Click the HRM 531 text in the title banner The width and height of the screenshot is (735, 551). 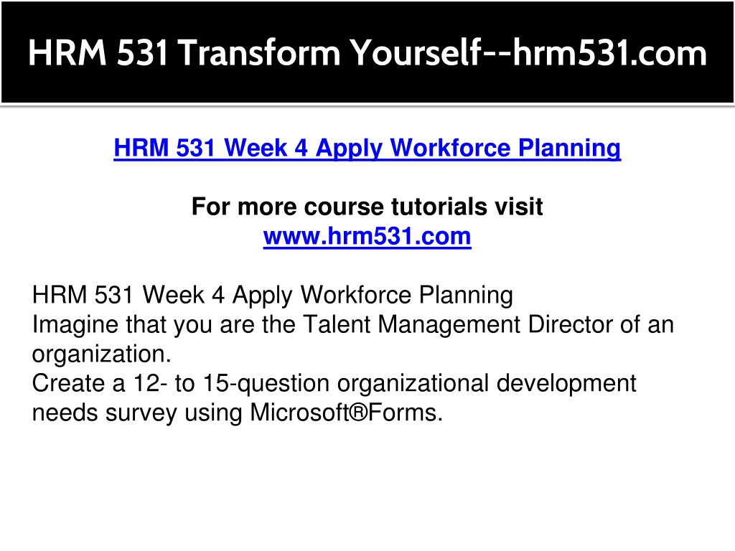[98, 52]
